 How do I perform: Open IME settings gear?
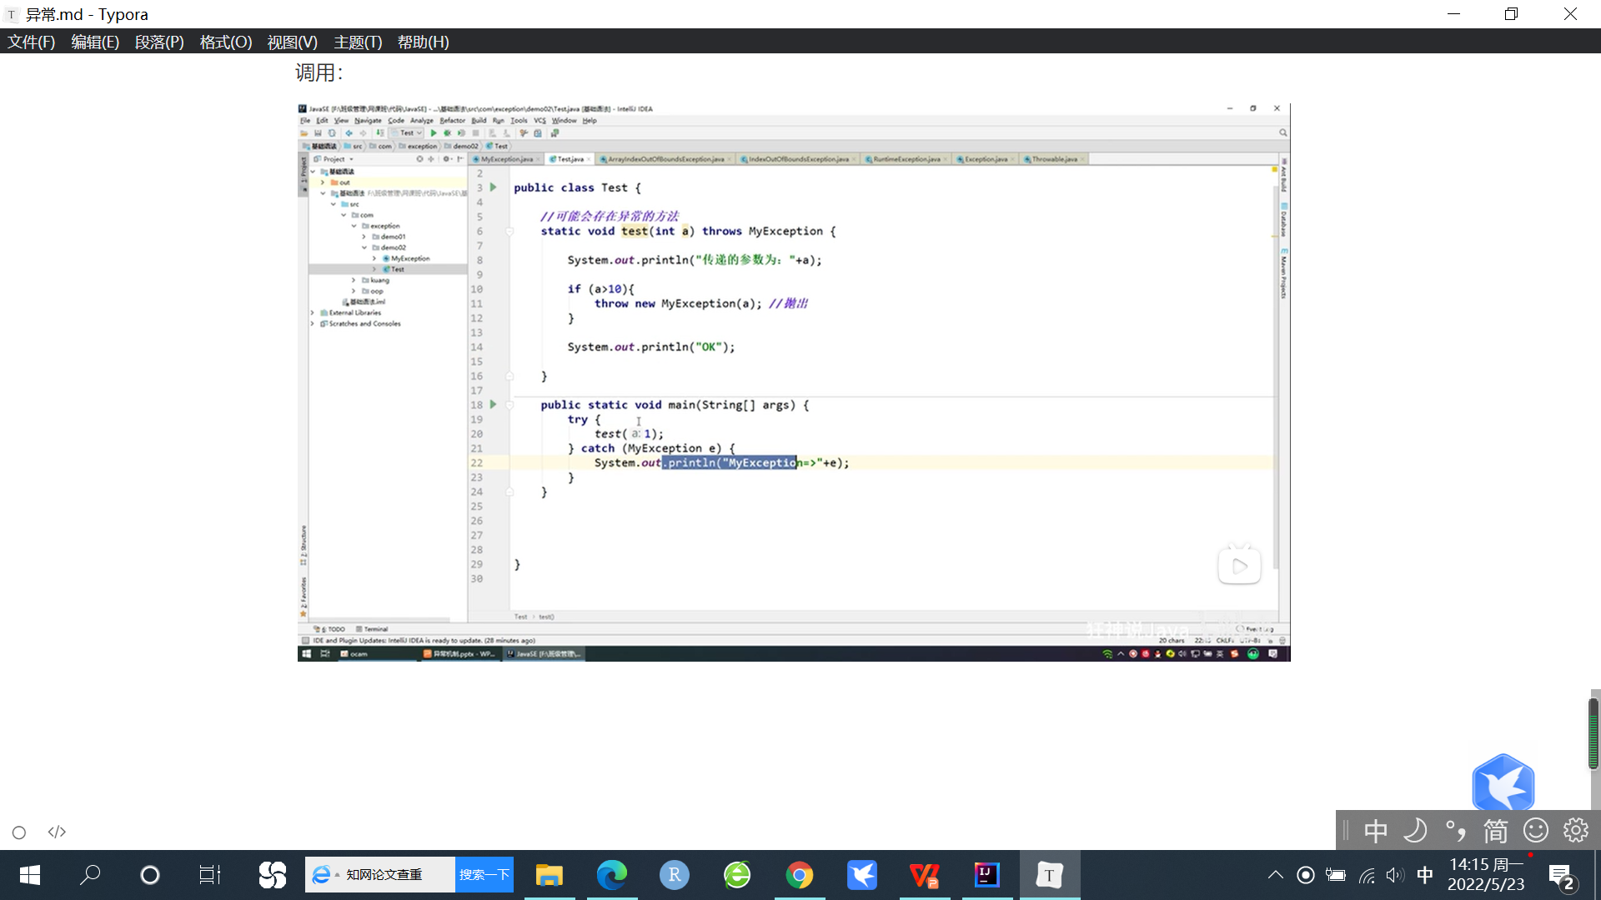click(x=1576, y=831)
